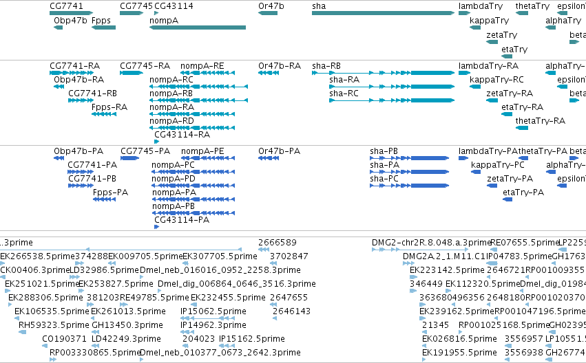Screen dimensions: 586x363
Task: Click EST label "RH59323.5prime"
Action: pyautogui.click(x=54, y=325)
